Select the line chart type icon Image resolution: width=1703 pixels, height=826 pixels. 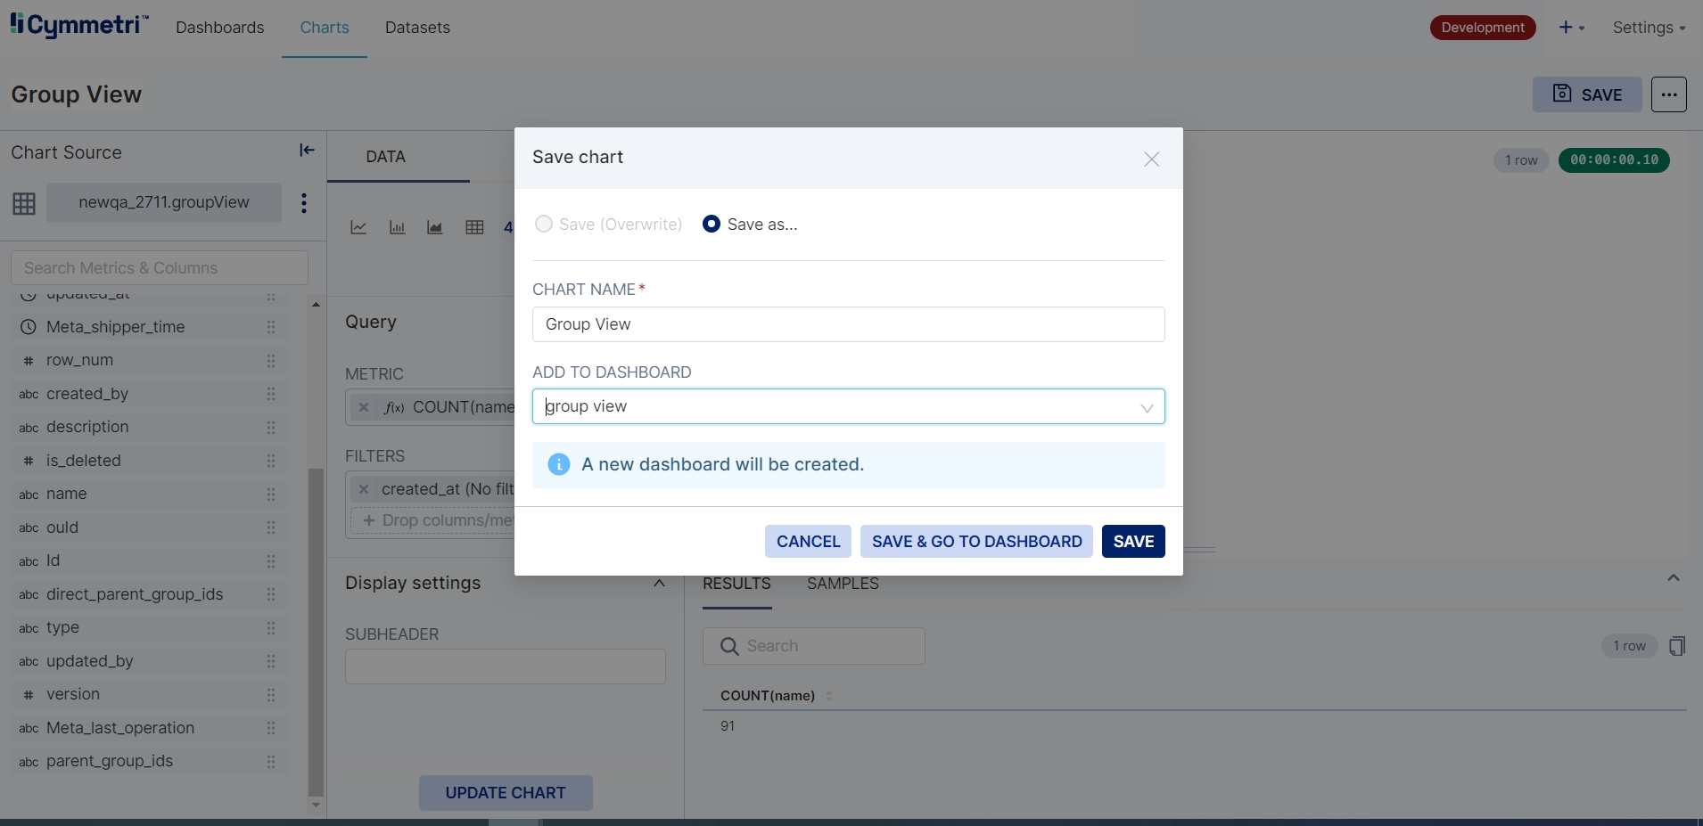358,228
